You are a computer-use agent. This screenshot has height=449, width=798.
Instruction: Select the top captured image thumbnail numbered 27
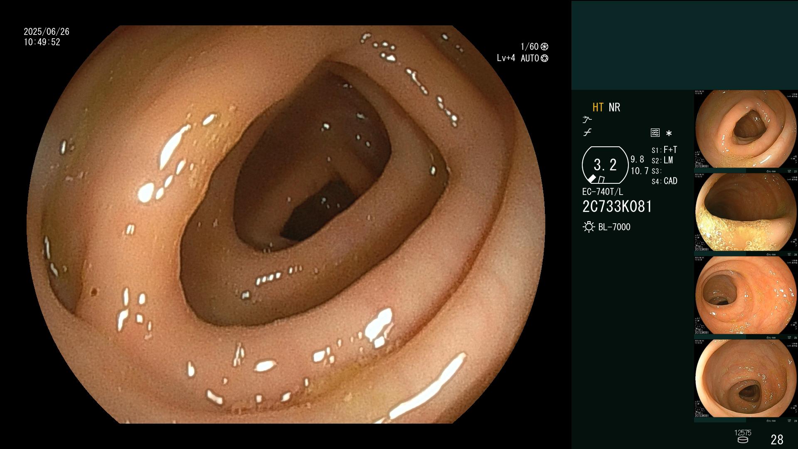coord(746,131)
